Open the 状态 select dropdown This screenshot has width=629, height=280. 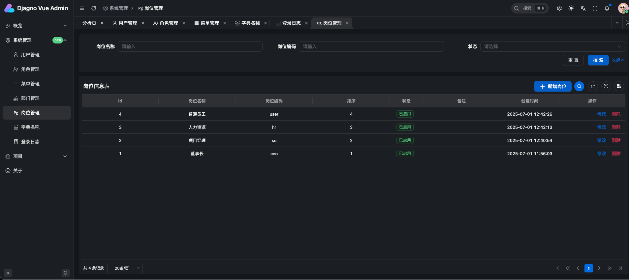point(552,46)
